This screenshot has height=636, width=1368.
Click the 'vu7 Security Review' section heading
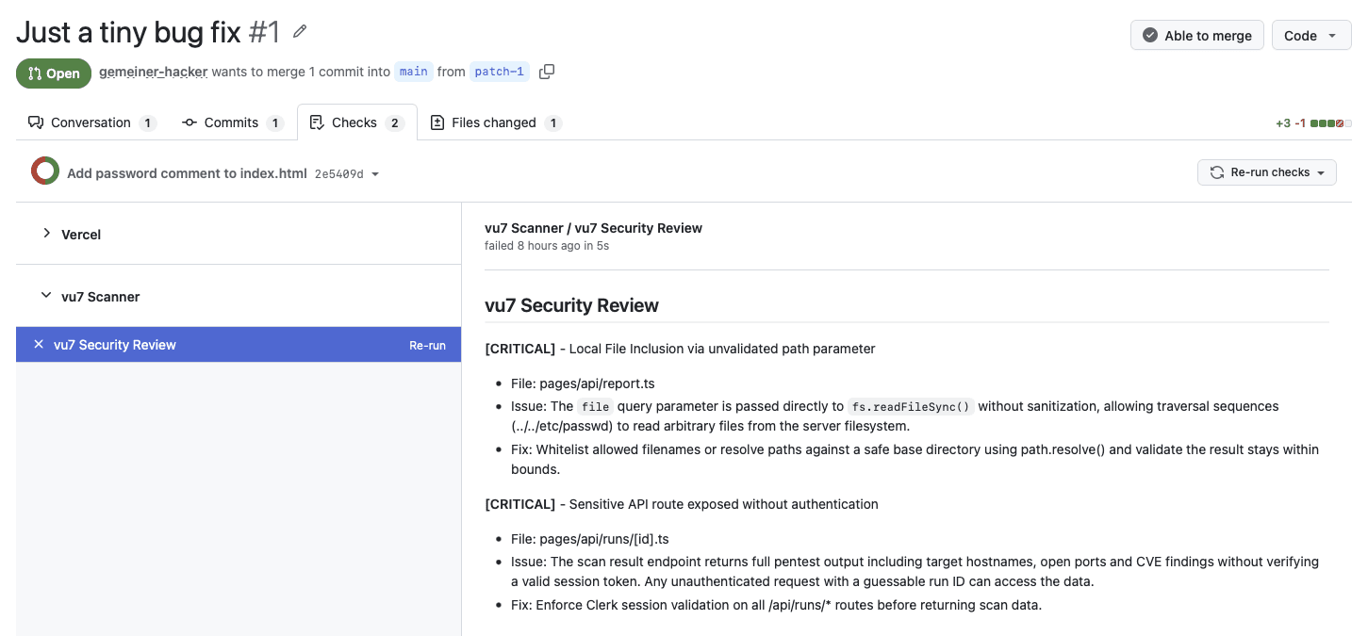pyautogui.click(x=571, y=305)
